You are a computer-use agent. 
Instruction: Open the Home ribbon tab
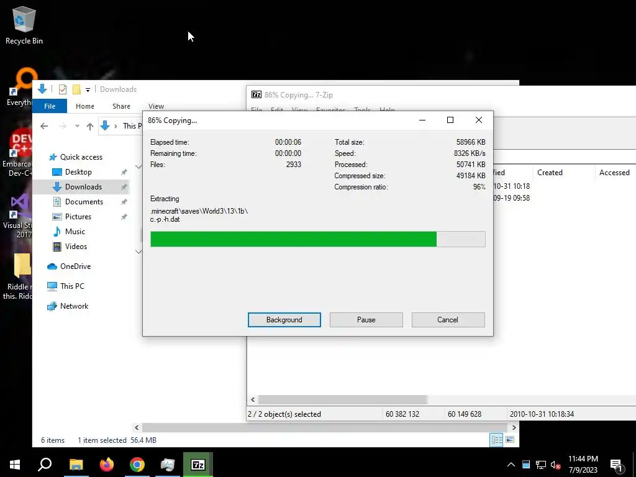pos(84,106)
